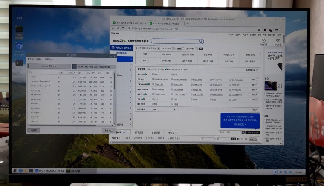Tick the first checkbox in the Intel CPU type row

click(153, 84)
